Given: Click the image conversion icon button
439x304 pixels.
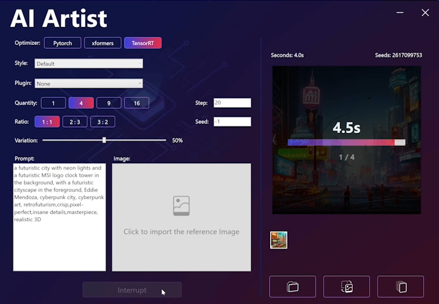Looking at the screenshot, I should (347, 287).
